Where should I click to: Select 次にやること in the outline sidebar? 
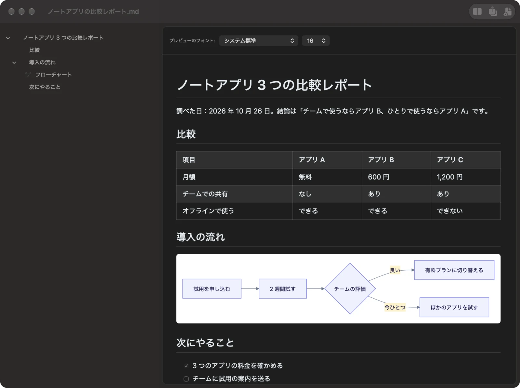coord(45,87)
